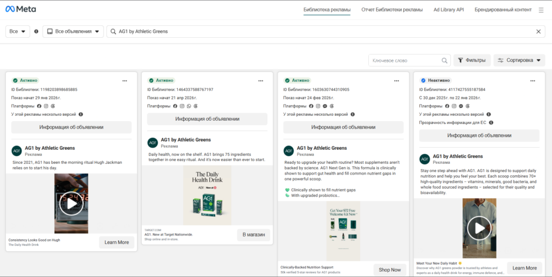
Task: Click the 'Consistency Looks Good on Hugh' headline
Action: (34, 240)
